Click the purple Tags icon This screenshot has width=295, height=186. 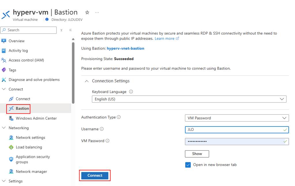tap(4, 70)
